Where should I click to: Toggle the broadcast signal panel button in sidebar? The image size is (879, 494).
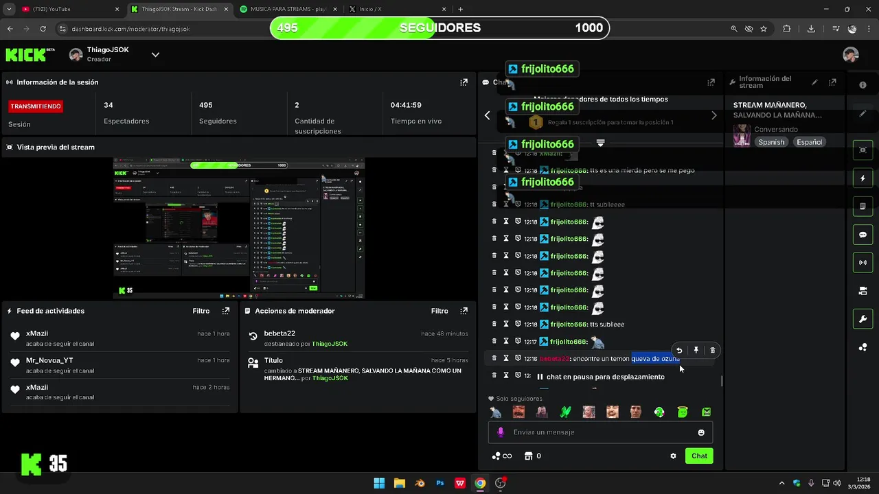pos(863,263)
